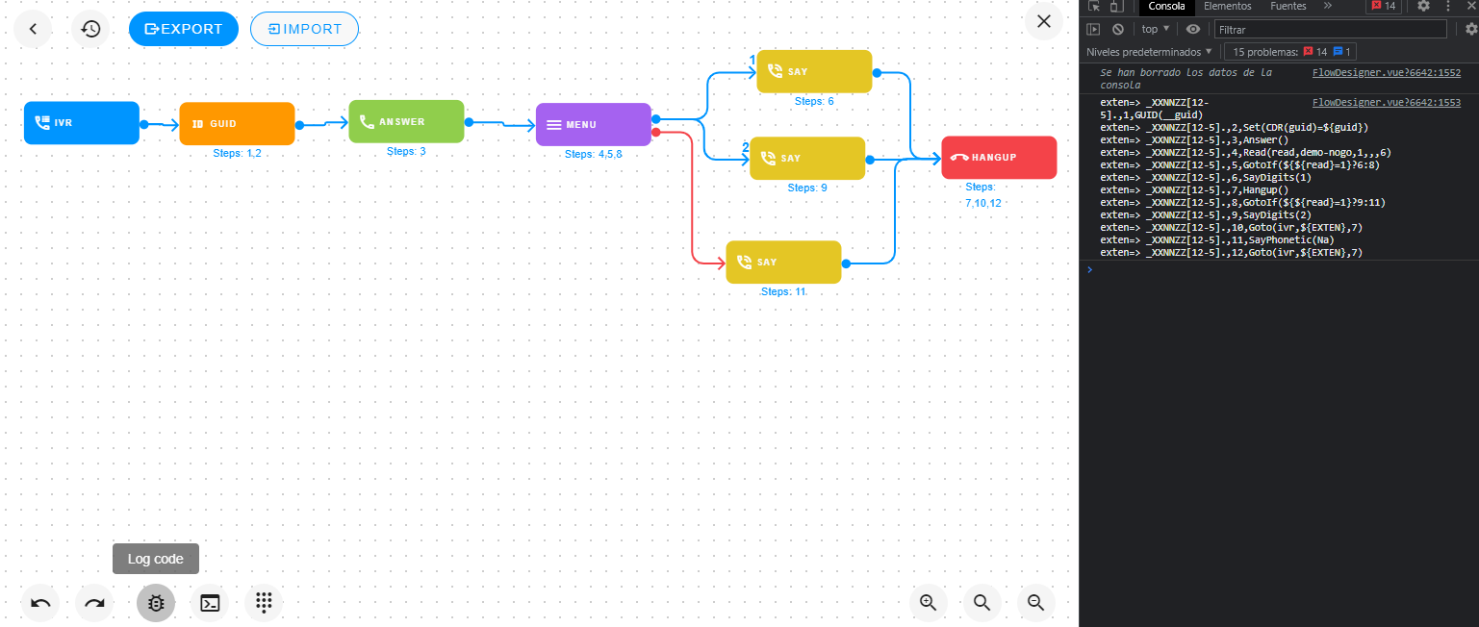
Task: Go back with the left chevron button
Action: coord(33,29)
